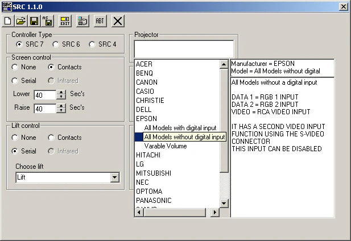Click the Raise seconds input field
Screen dimensions: 351x241
(45, 109)
